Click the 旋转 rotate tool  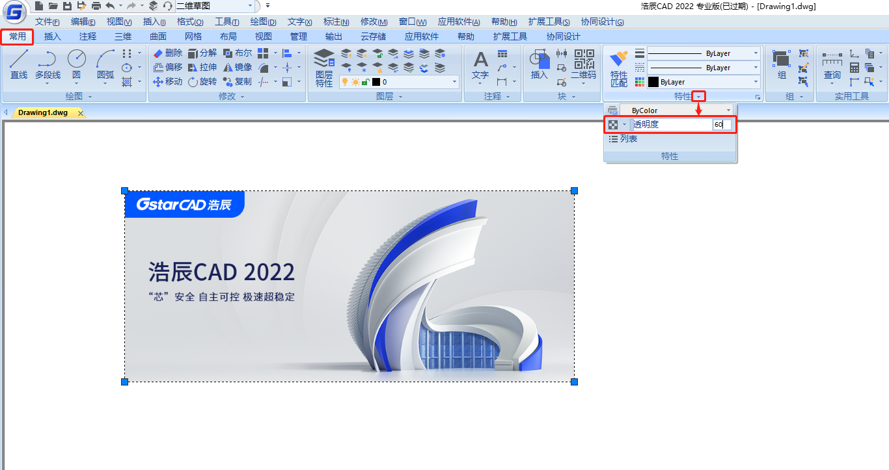click(202, 81)
